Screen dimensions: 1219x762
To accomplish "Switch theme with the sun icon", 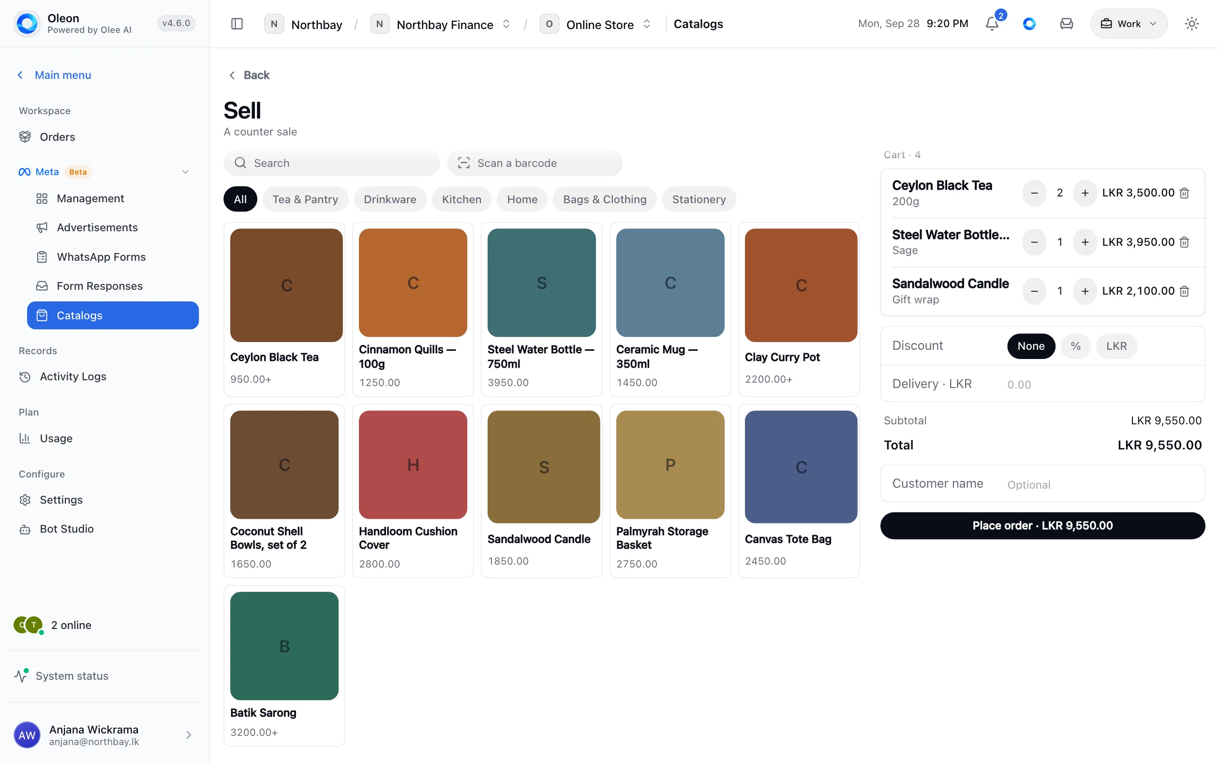I will coord(1191,24).
